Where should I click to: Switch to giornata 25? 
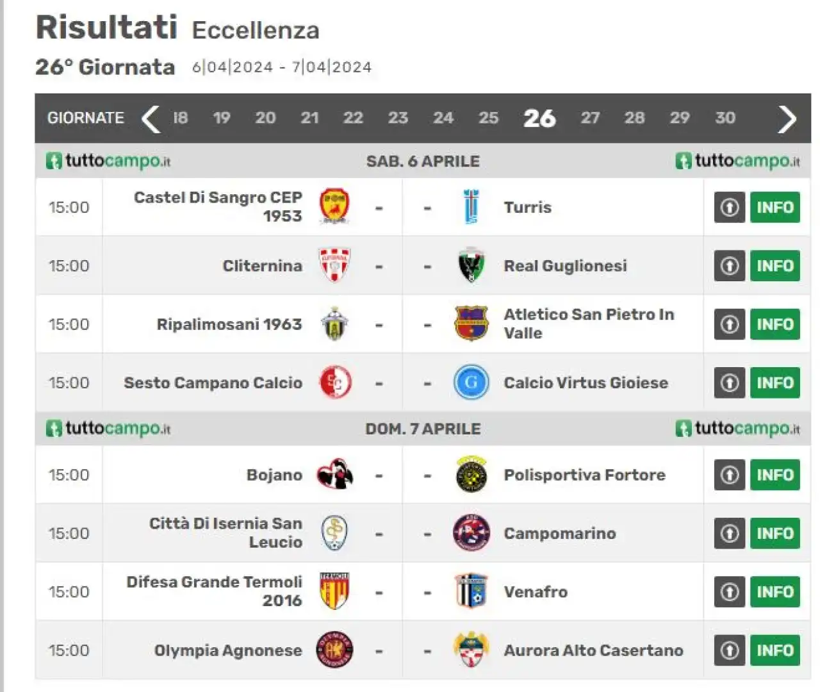click(488, 118)
